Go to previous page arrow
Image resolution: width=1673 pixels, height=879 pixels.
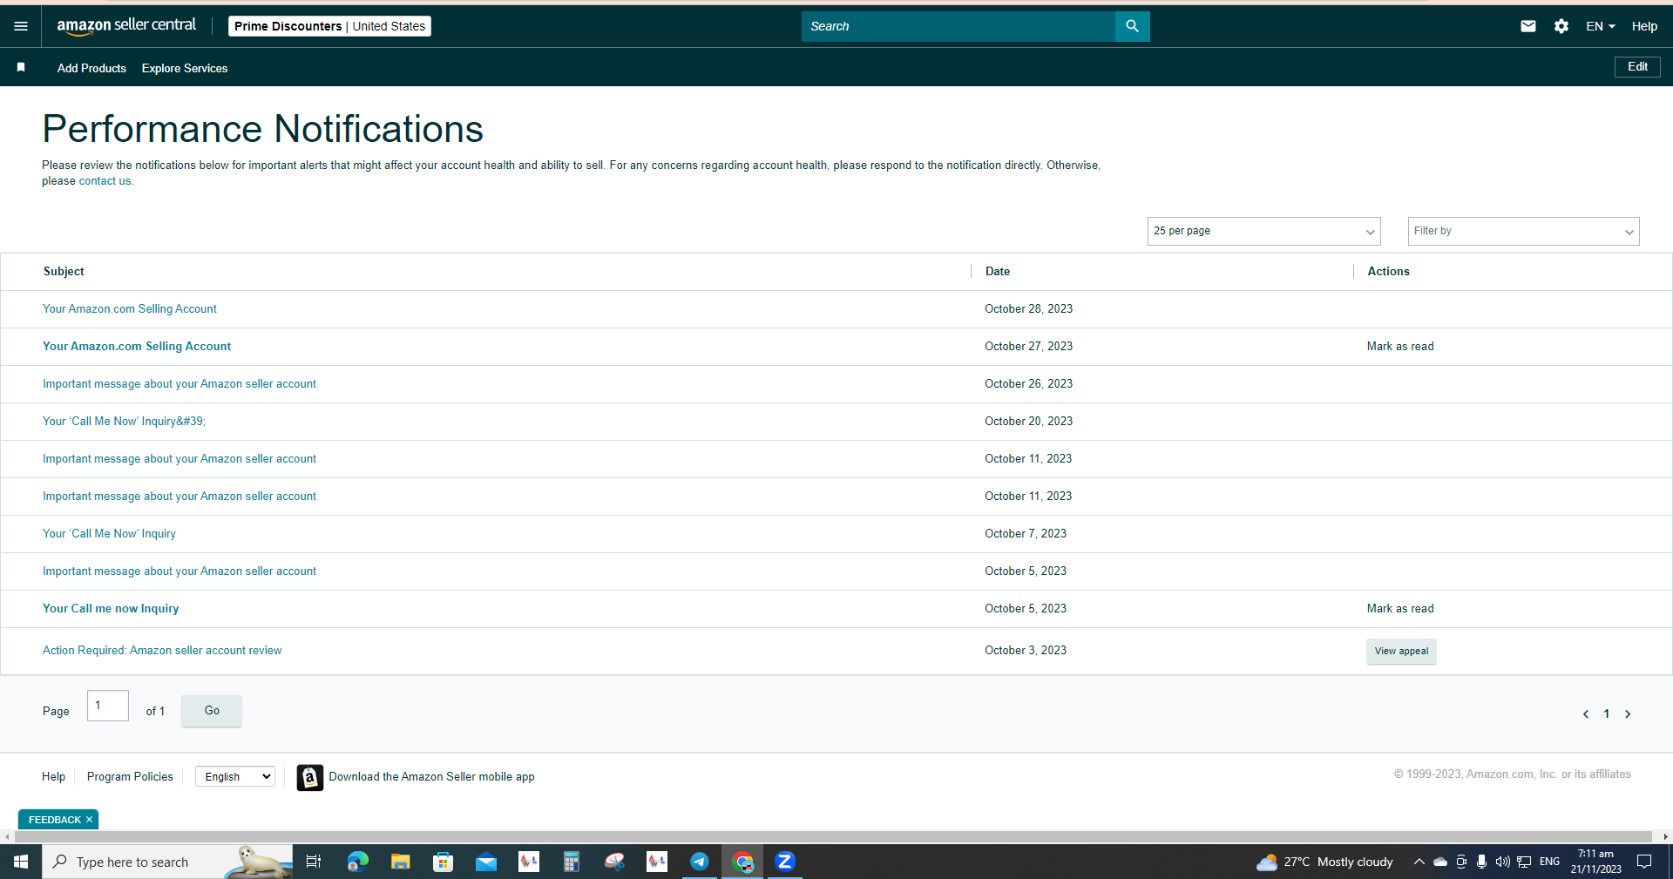pos(1585,714)
